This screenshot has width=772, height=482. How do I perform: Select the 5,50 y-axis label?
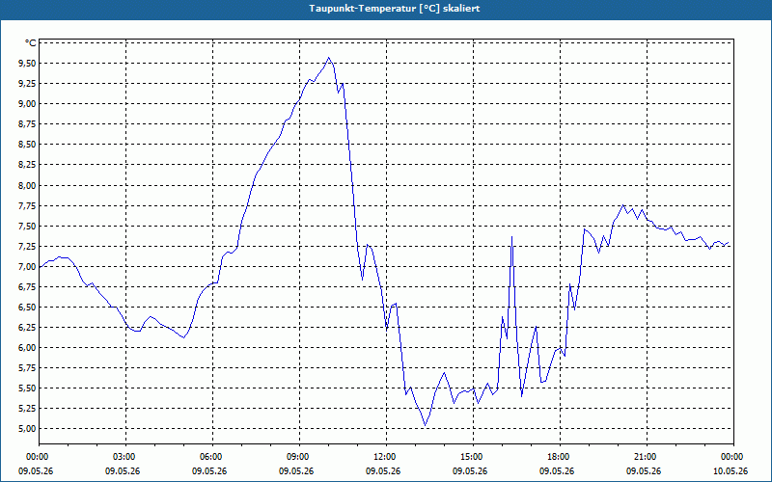(27, 388)
